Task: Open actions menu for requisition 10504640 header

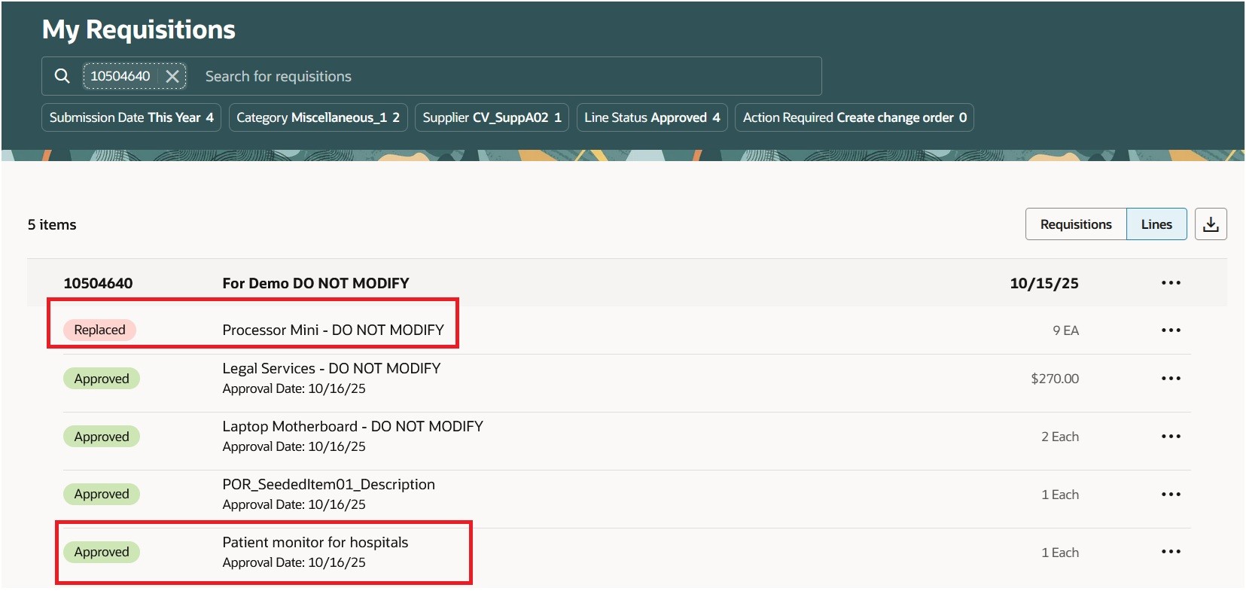Action: pyautogui.click(x=1171, y=283)
